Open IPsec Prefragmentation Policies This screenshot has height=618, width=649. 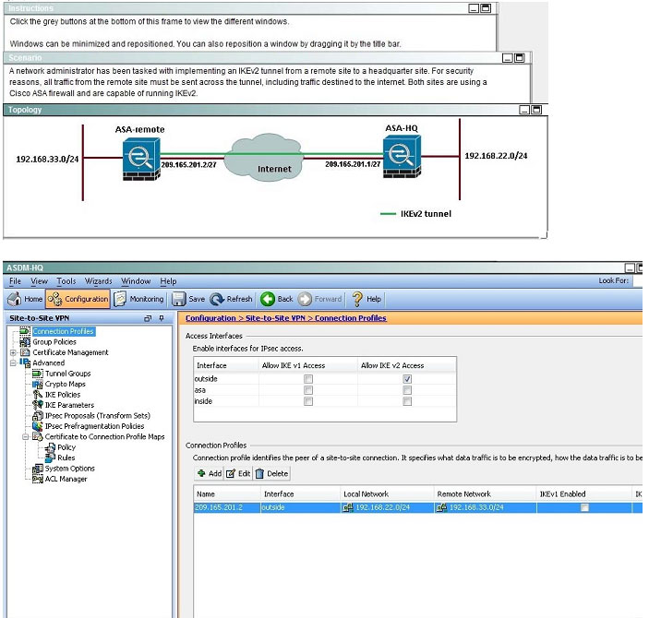tap(94, 426)
